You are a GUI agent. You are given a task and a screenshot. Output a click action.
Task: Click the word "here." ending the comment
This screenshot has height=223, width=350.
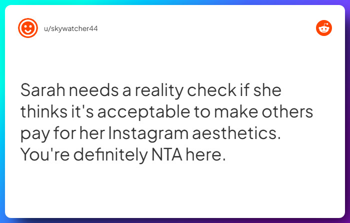click(206, 154)
